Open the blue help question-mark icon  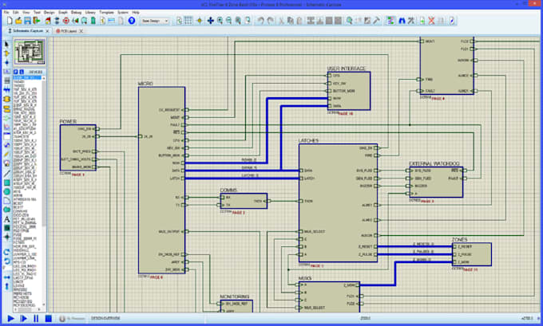point(132,21)
